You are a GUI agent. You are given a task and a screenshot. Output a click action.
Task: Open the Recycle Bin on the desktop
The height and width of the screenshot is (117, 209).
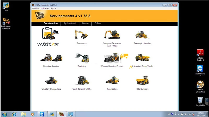tap(200, 101)
